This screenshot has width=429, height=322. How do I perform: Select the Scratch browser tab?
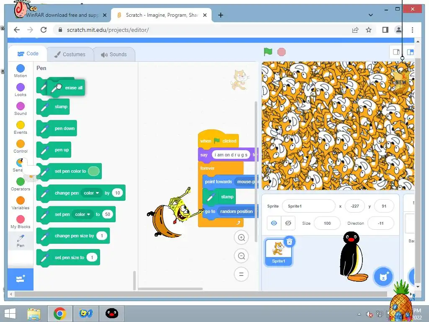pyautogui.click(x=161, y=15)
